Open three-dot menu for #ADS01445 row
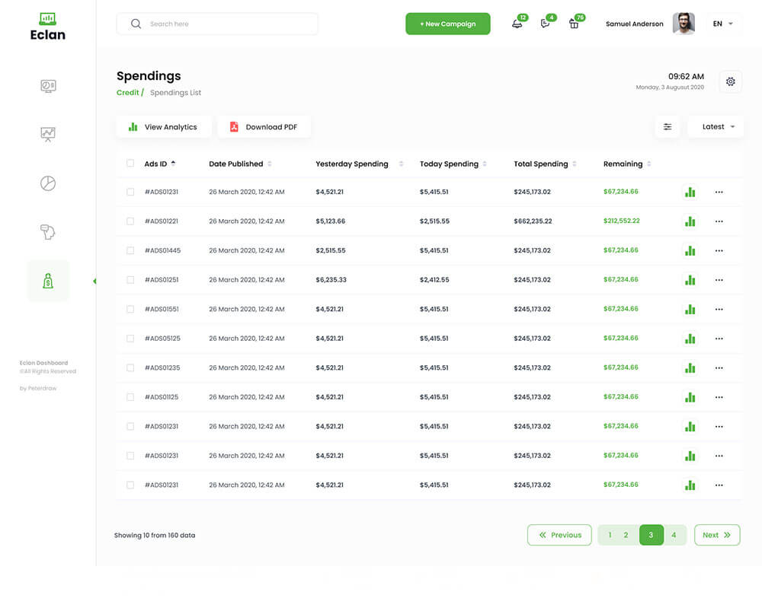762x598 pixels. point(719,250)
